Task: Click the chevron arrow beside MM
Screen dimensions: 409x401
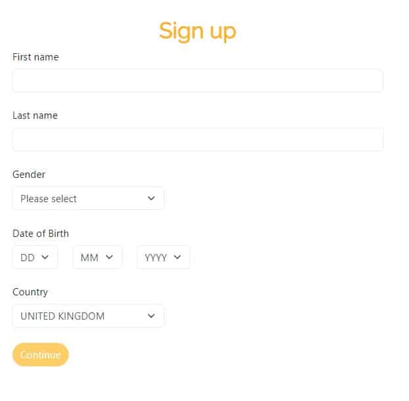Action: pyautogui.click(x=110, y=257)
